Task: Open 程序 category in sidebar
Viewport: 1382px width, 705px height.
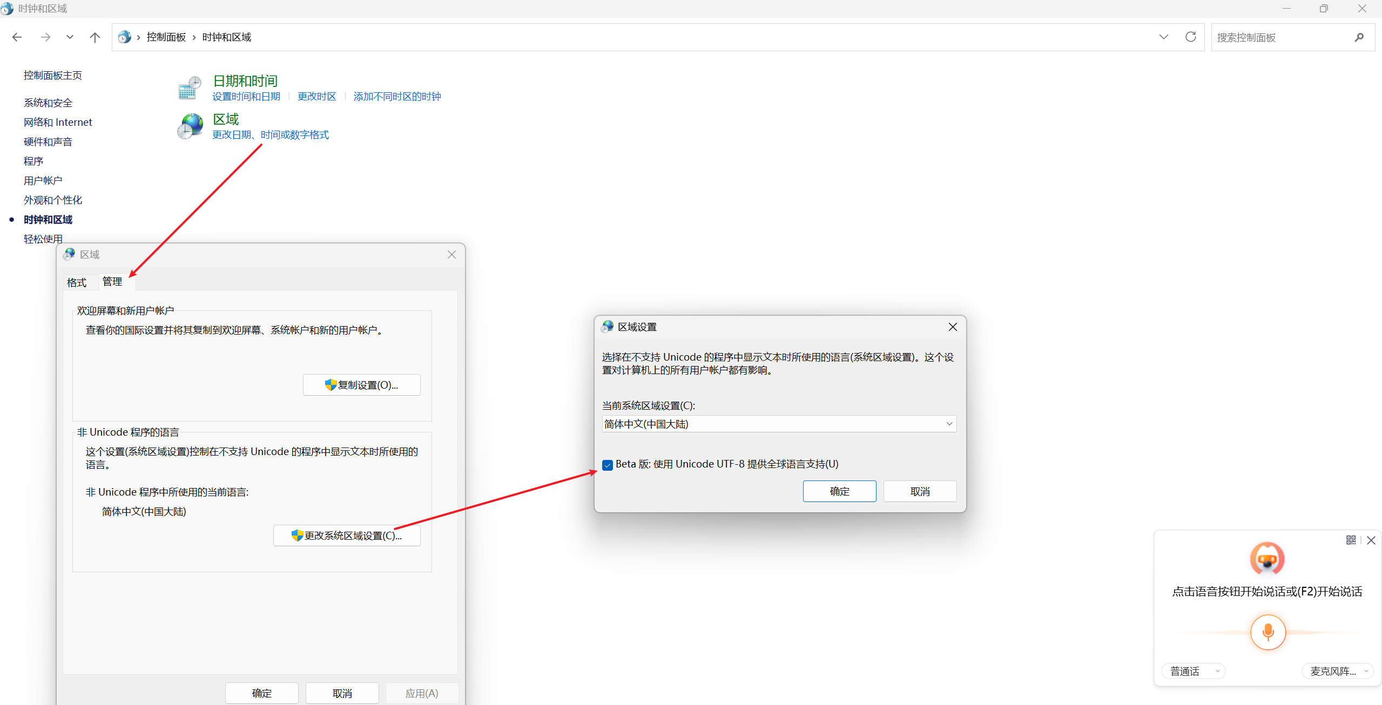Action: (33, 161)
